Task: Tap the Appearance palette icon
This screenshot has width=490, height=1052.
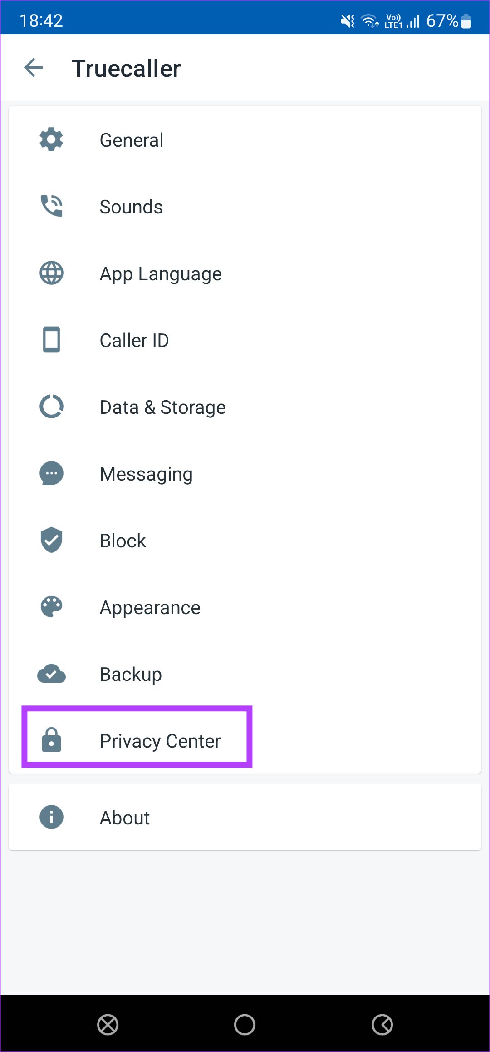Action: coord(51,607)
